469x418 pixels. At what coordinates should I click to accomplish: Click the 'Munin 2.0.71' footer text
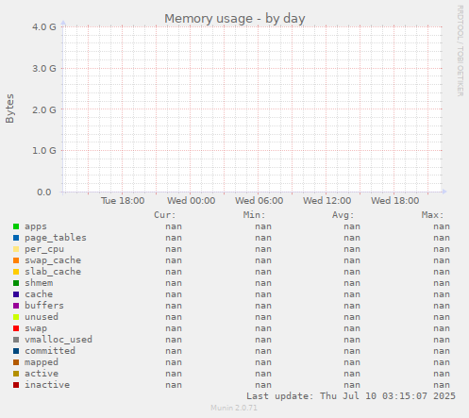click(x=234, y=408)
